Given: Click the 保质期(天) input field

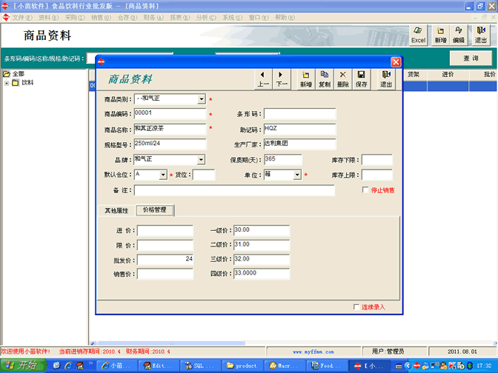Looking at the screenshot, I should [x=282, y=160].
